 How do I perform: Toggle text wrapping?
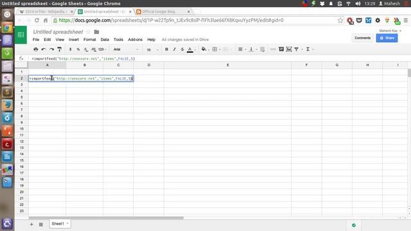pos(263,49)
